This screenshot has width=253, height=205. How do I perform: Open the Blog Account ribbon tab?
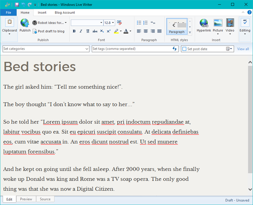pyautogui.click(x=65, y=13)
